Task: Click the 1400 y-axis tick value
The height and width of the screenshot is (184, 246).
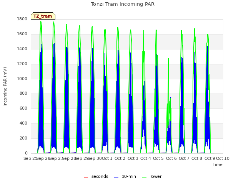Action: point(22,49)
